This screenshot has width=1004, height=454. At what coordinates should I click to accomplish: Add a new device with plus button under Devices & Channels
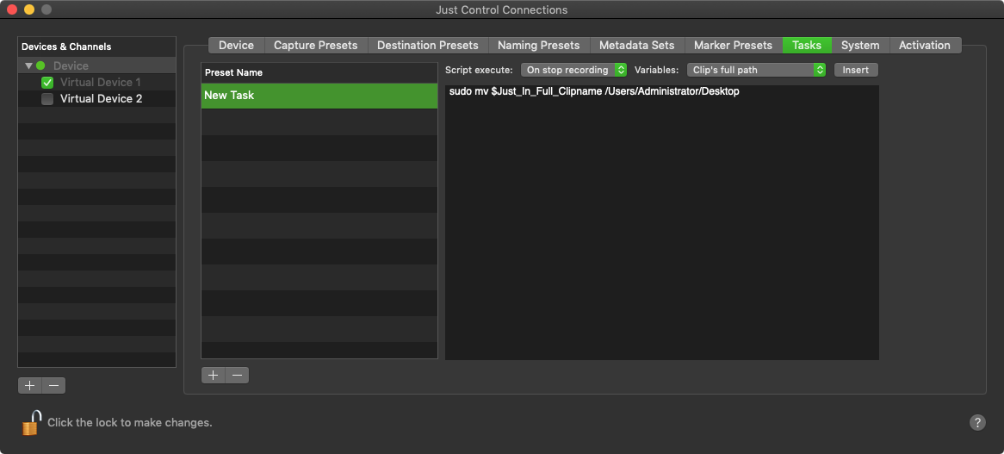[29, 385]
